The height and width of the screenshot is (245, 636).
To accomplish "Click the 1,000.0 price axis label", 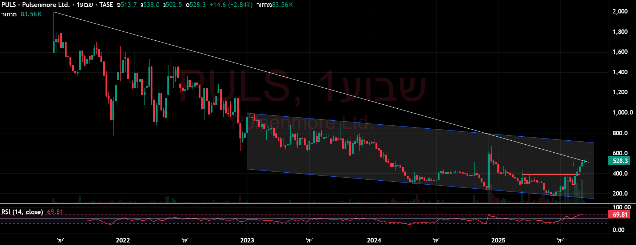I will click(623, 112).
